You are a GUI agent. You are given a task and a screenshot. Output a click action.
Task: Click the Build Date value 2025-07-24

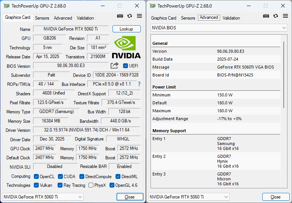228,59
